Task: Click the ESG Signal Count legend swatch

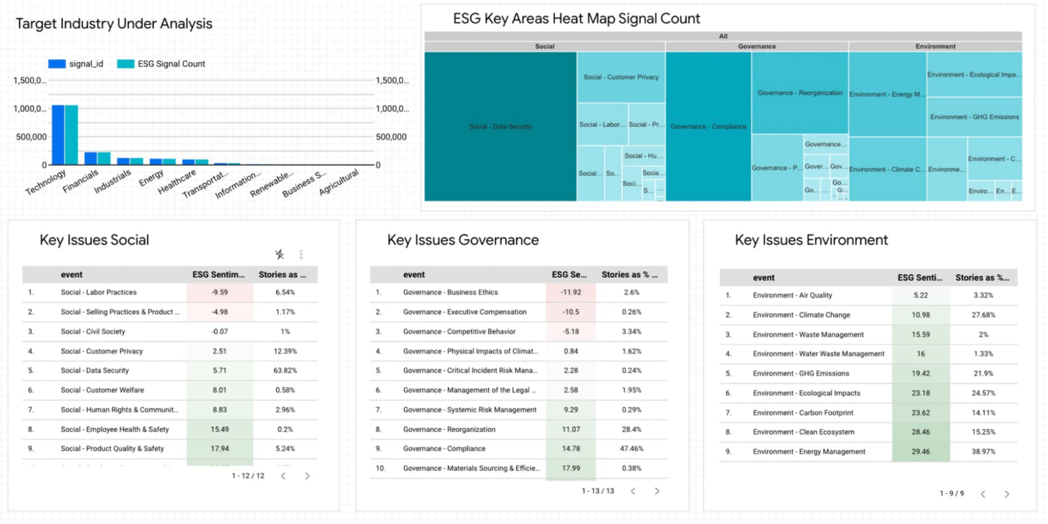Action: [x=126, y=64]
